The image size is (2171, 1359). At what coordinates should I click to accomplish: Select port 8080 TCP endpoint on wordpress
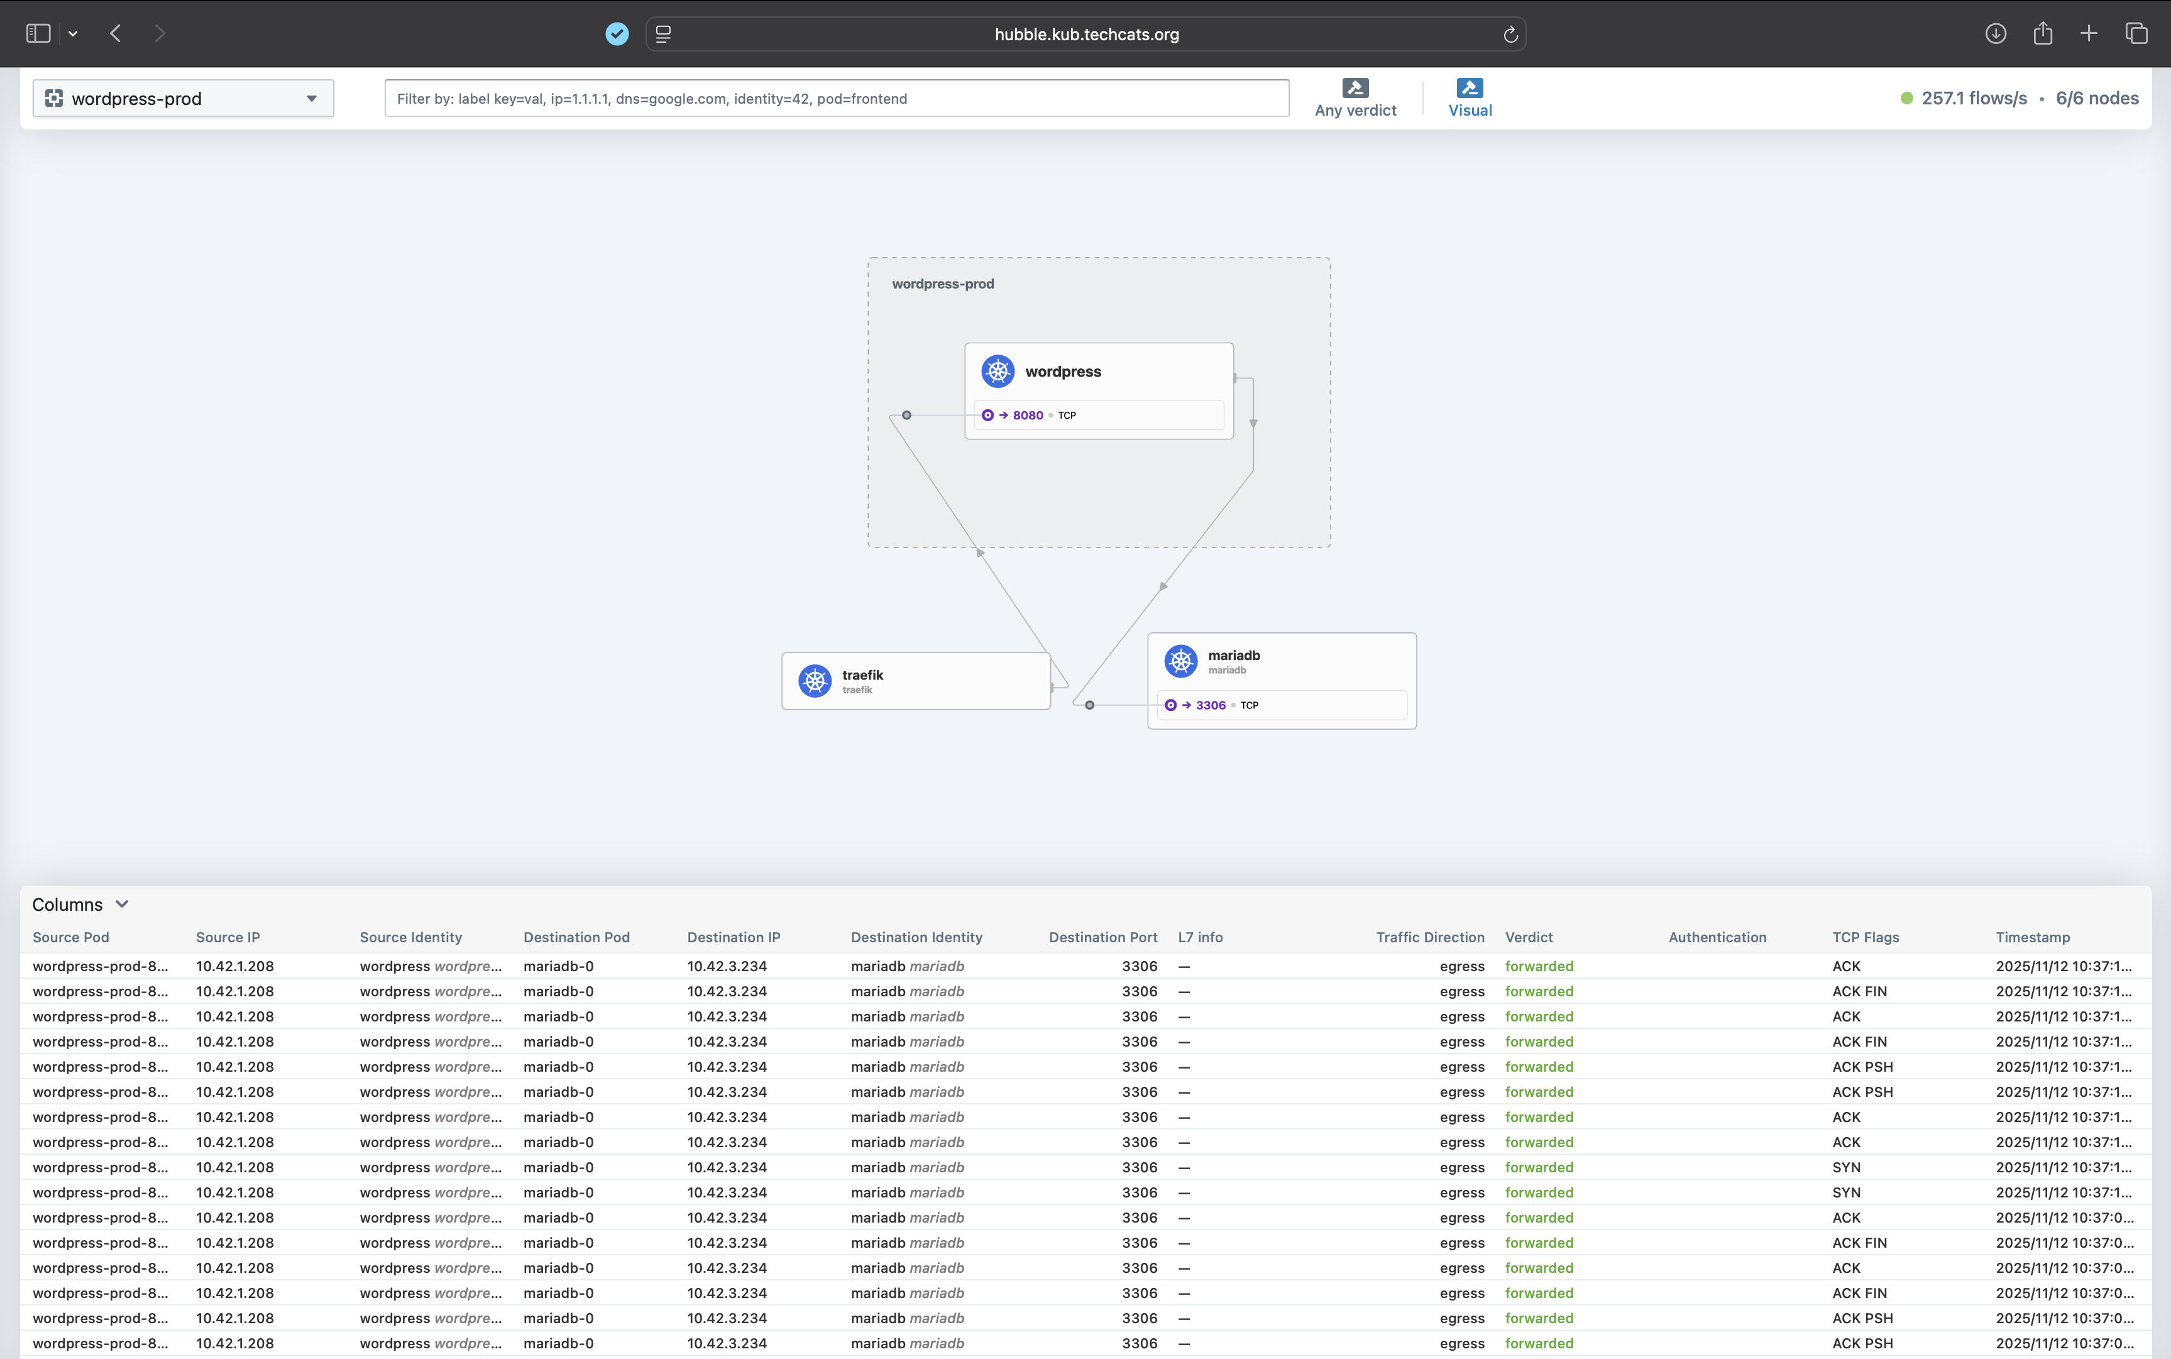click(1028, 415)
